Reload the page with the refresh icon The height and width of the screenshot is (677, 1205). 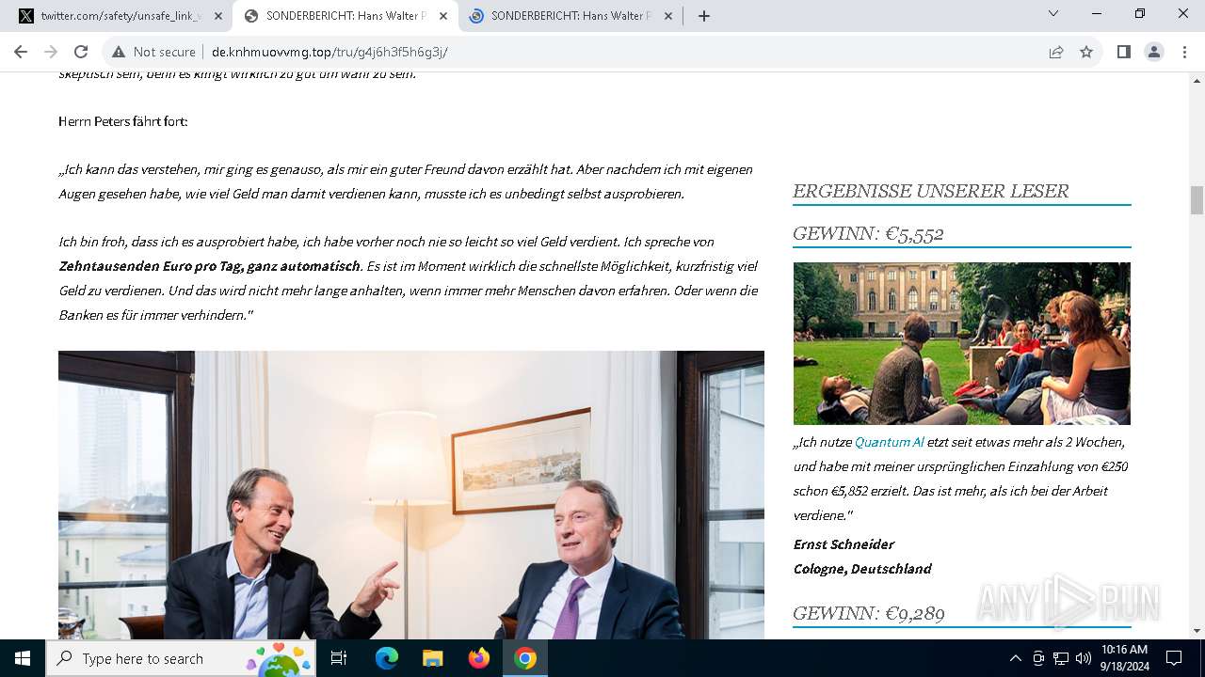81,52
